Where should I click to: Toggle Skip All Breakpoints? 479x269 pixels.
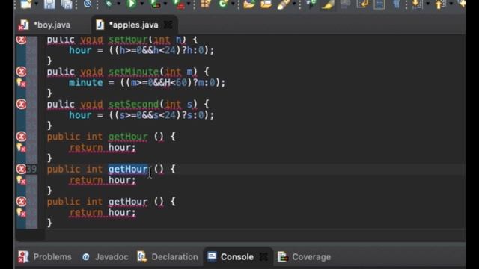88,4
